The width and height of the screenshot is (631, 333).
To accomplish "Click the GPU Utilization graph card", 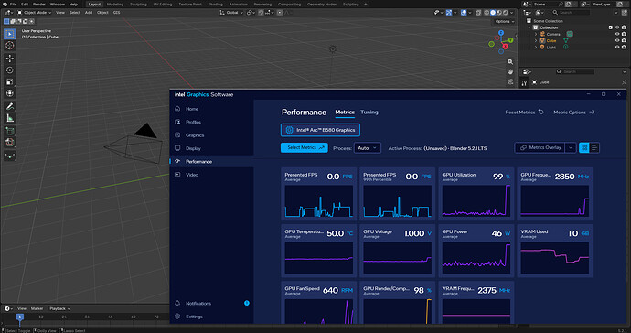I will point(476,194).
